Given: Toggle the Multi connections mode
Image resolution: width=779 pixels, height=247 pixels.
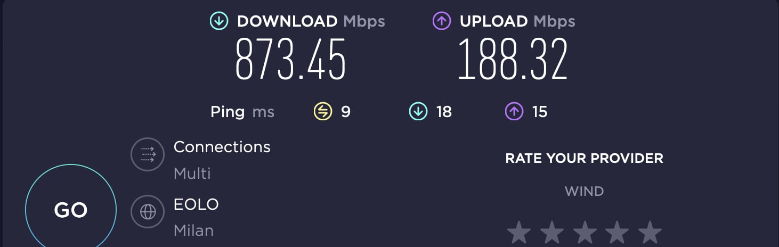Looking at the screenshot, I should (192, 174).
